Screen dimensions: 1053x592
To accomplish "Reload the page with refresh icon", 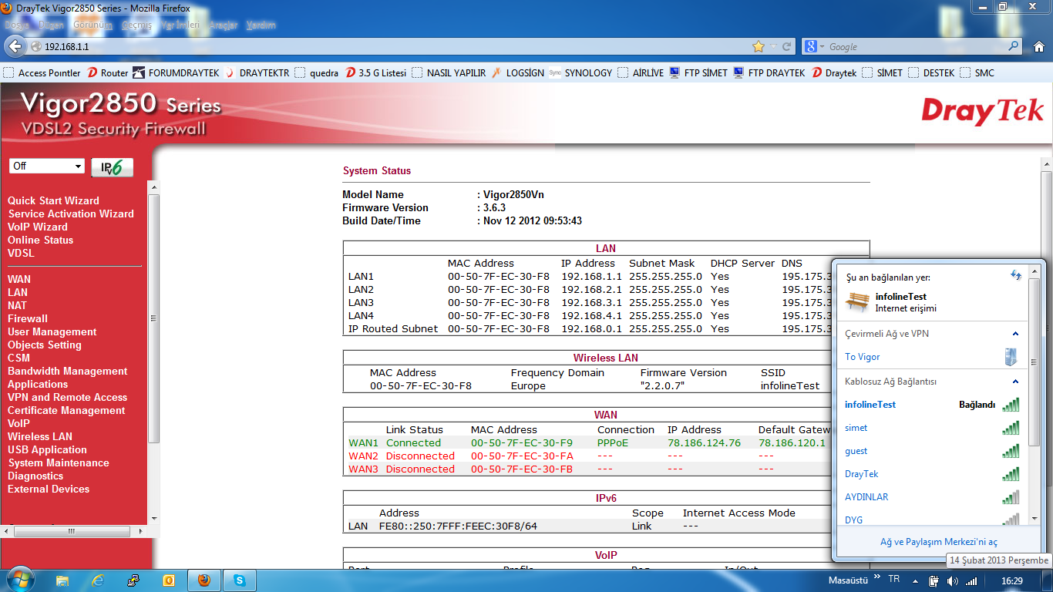I will [x=787, y=46].
